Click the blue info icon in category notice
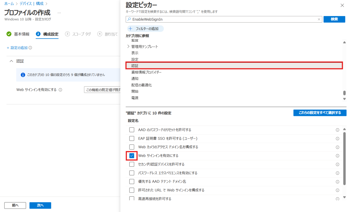 [23, 75]
